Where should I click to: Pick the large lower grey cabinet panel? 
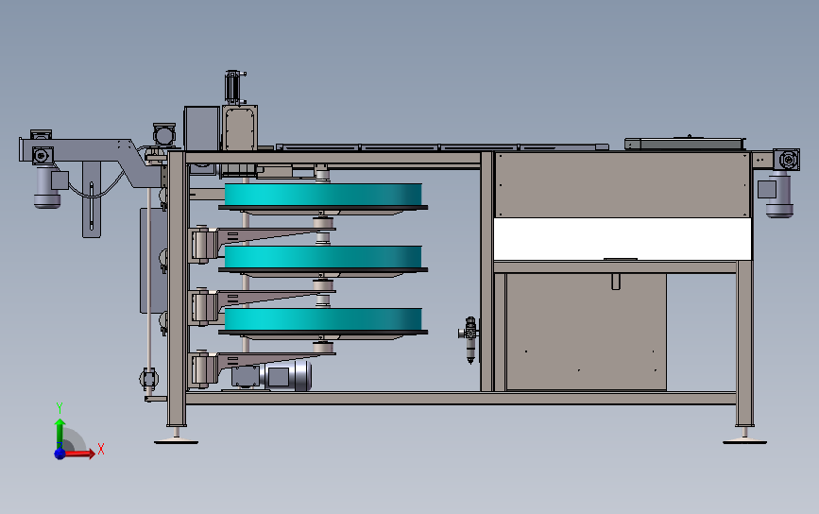(586, 332)
